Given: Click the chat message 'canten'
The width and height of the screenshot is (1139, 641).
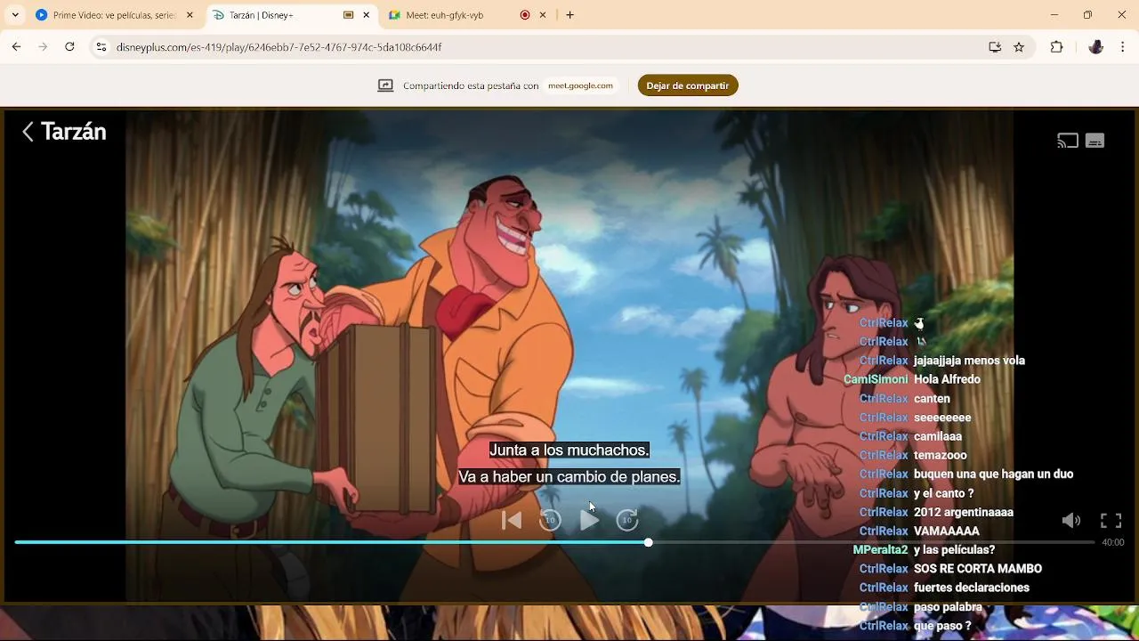Looking at the screenshot, I should tap(932, 399).
